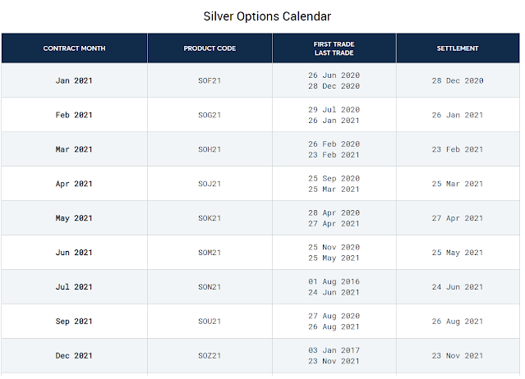Select the Contract Month column header
The width and height of the screenshot is (525, 379).
74,48
